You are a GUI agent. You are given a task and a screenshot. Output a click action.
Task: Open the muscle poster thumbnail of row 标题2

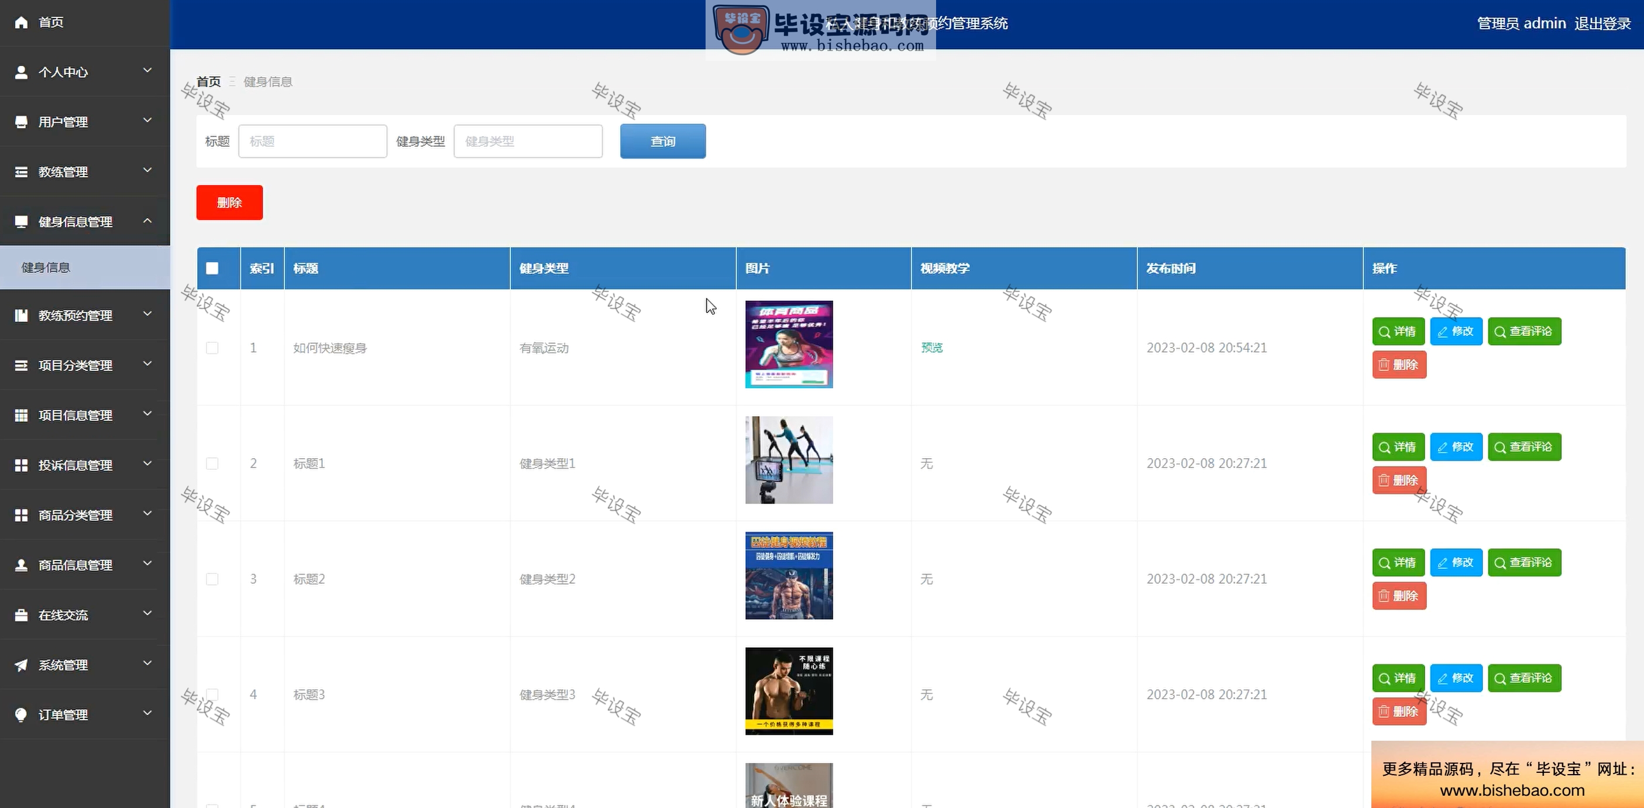pyautogui.click(x=789, y=575)
